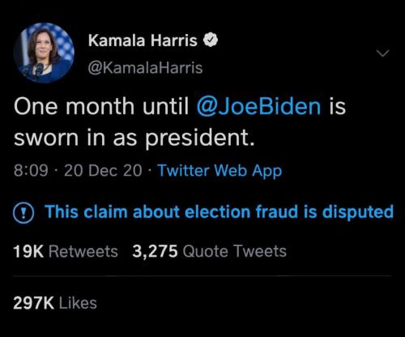The image size is (405, 337).
Task: Click the word 'is' after @JoeBiden
Action: [337, 106]
